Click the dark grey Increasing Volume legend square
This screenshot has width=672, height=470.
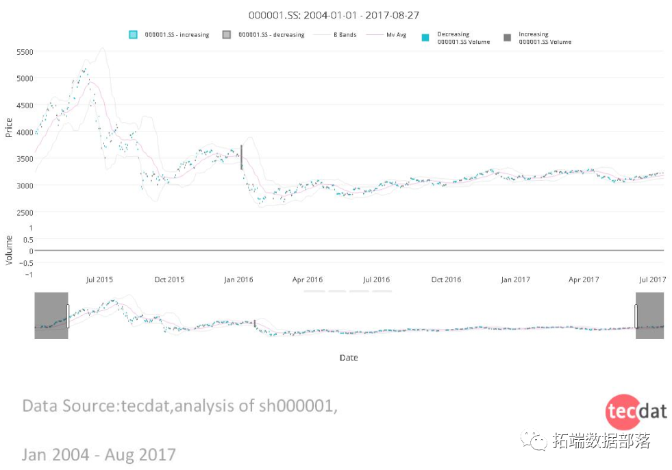pyautogui.click(x=508, y=38)
